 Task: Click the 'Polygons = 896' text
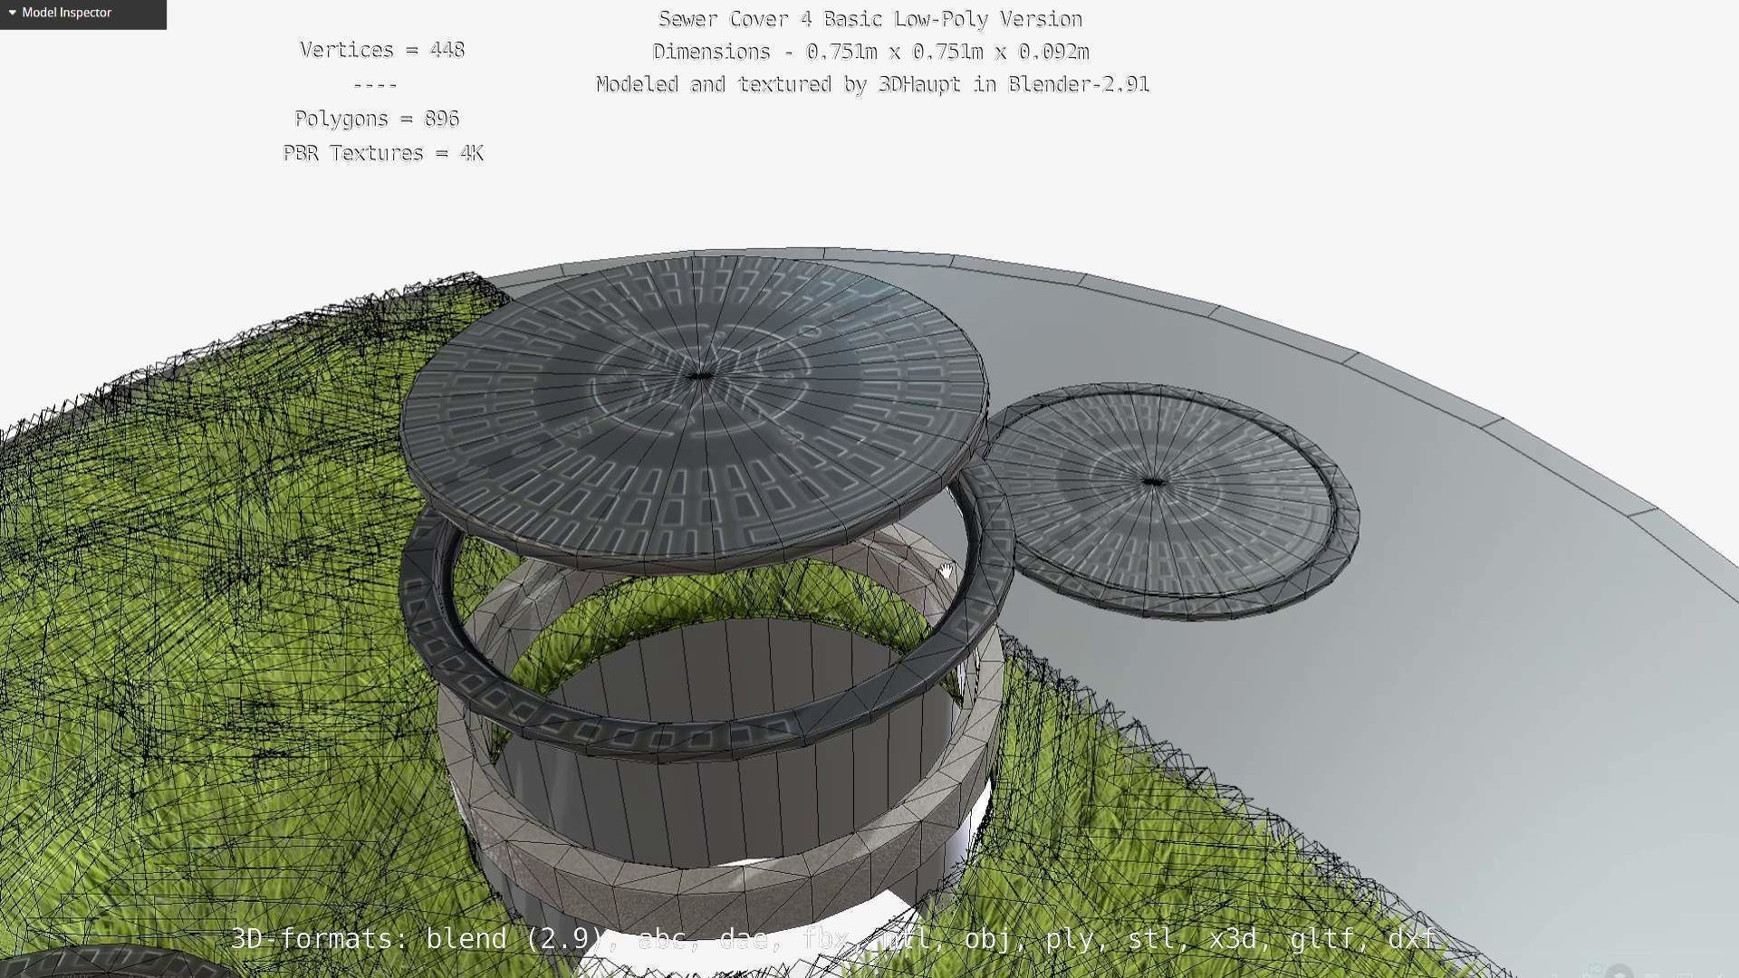click(x=377, y=120)
